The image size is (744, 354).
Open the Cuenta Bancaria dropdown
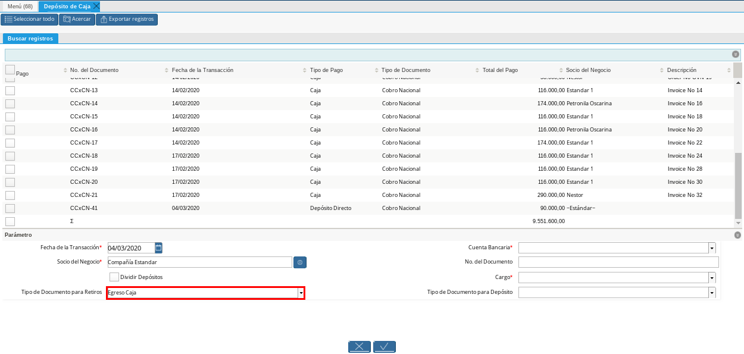[x=712, y=248]
